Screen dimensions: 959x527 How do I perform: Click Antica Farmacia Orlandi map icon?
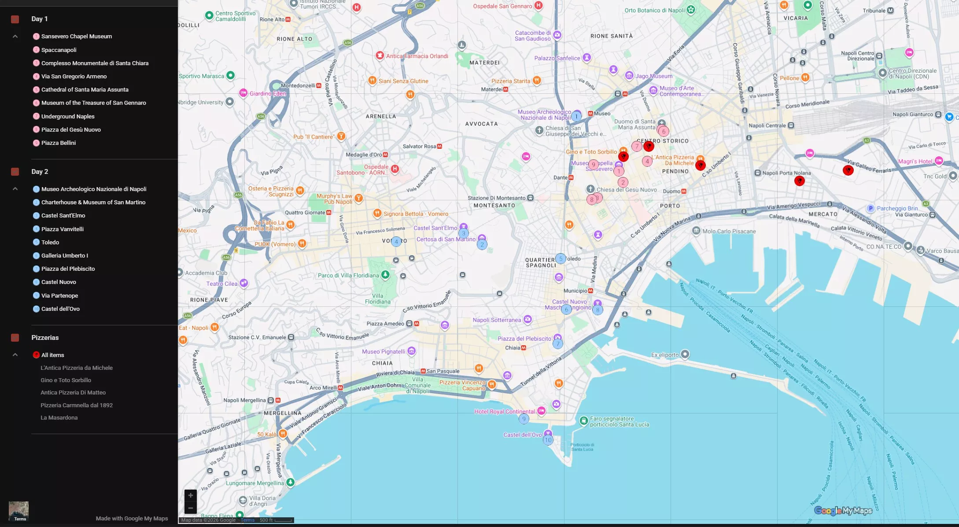[x=380, y=55]
